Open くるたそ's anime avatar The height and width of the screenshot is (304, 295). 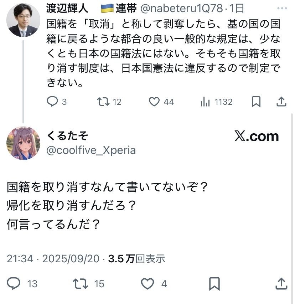pyautogui.click(x=23, y=143)
